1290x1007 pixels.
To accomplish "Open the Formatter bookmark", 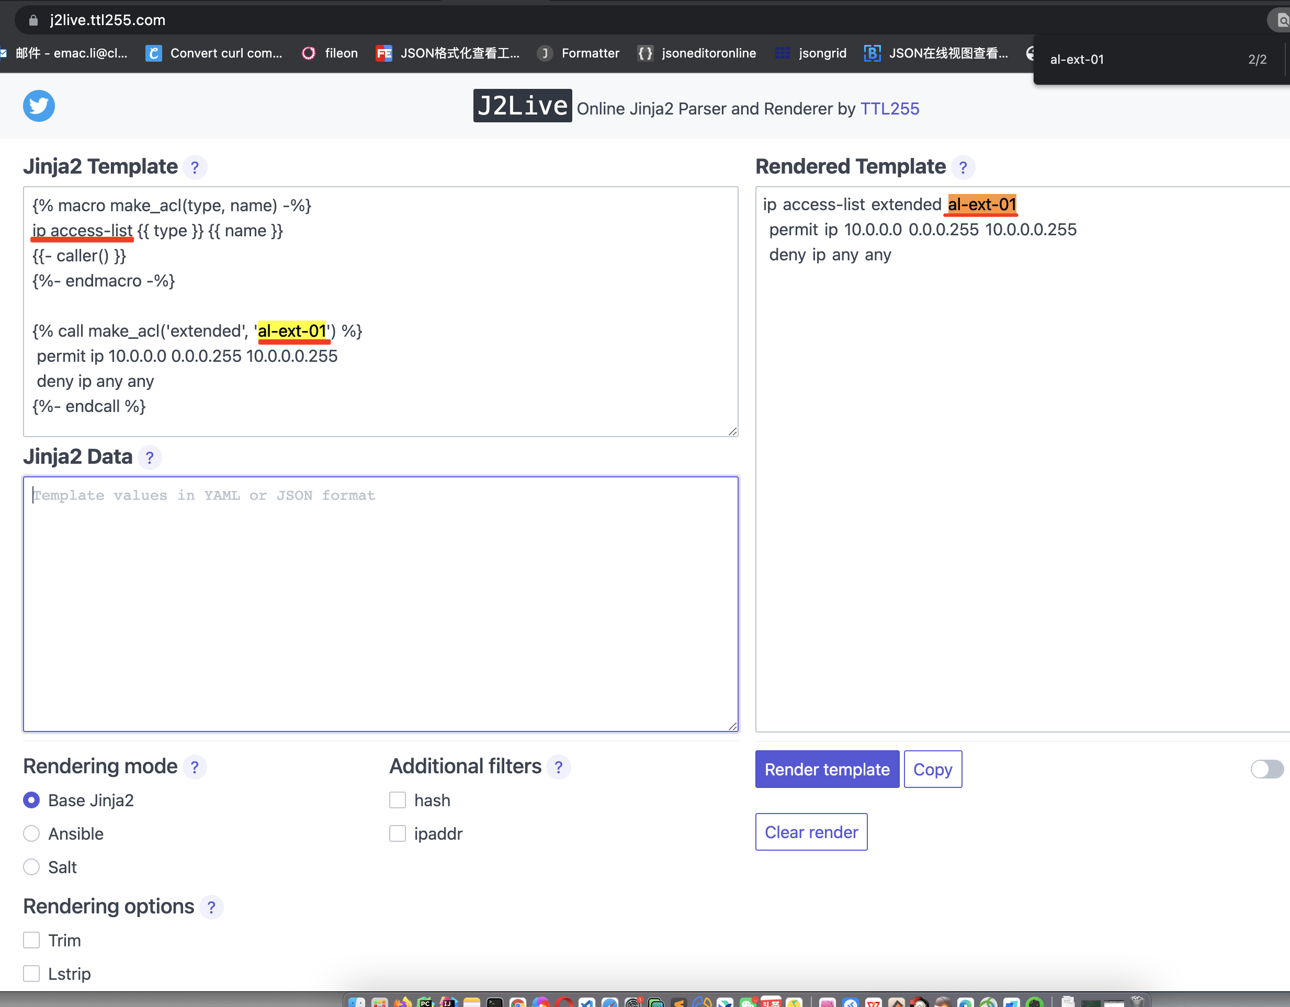I will click(x=580, y=53).
